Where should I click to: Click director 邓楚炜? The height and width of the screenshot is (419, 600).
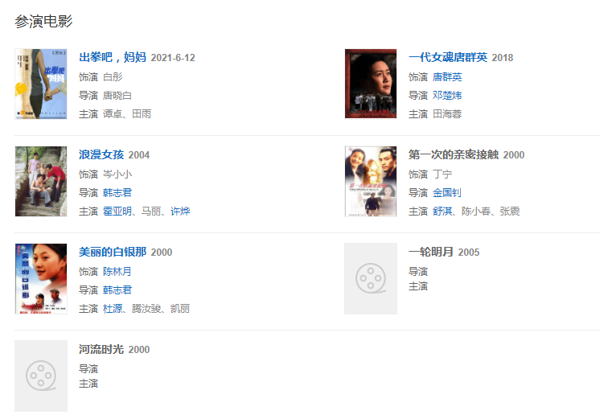point(447,95)
